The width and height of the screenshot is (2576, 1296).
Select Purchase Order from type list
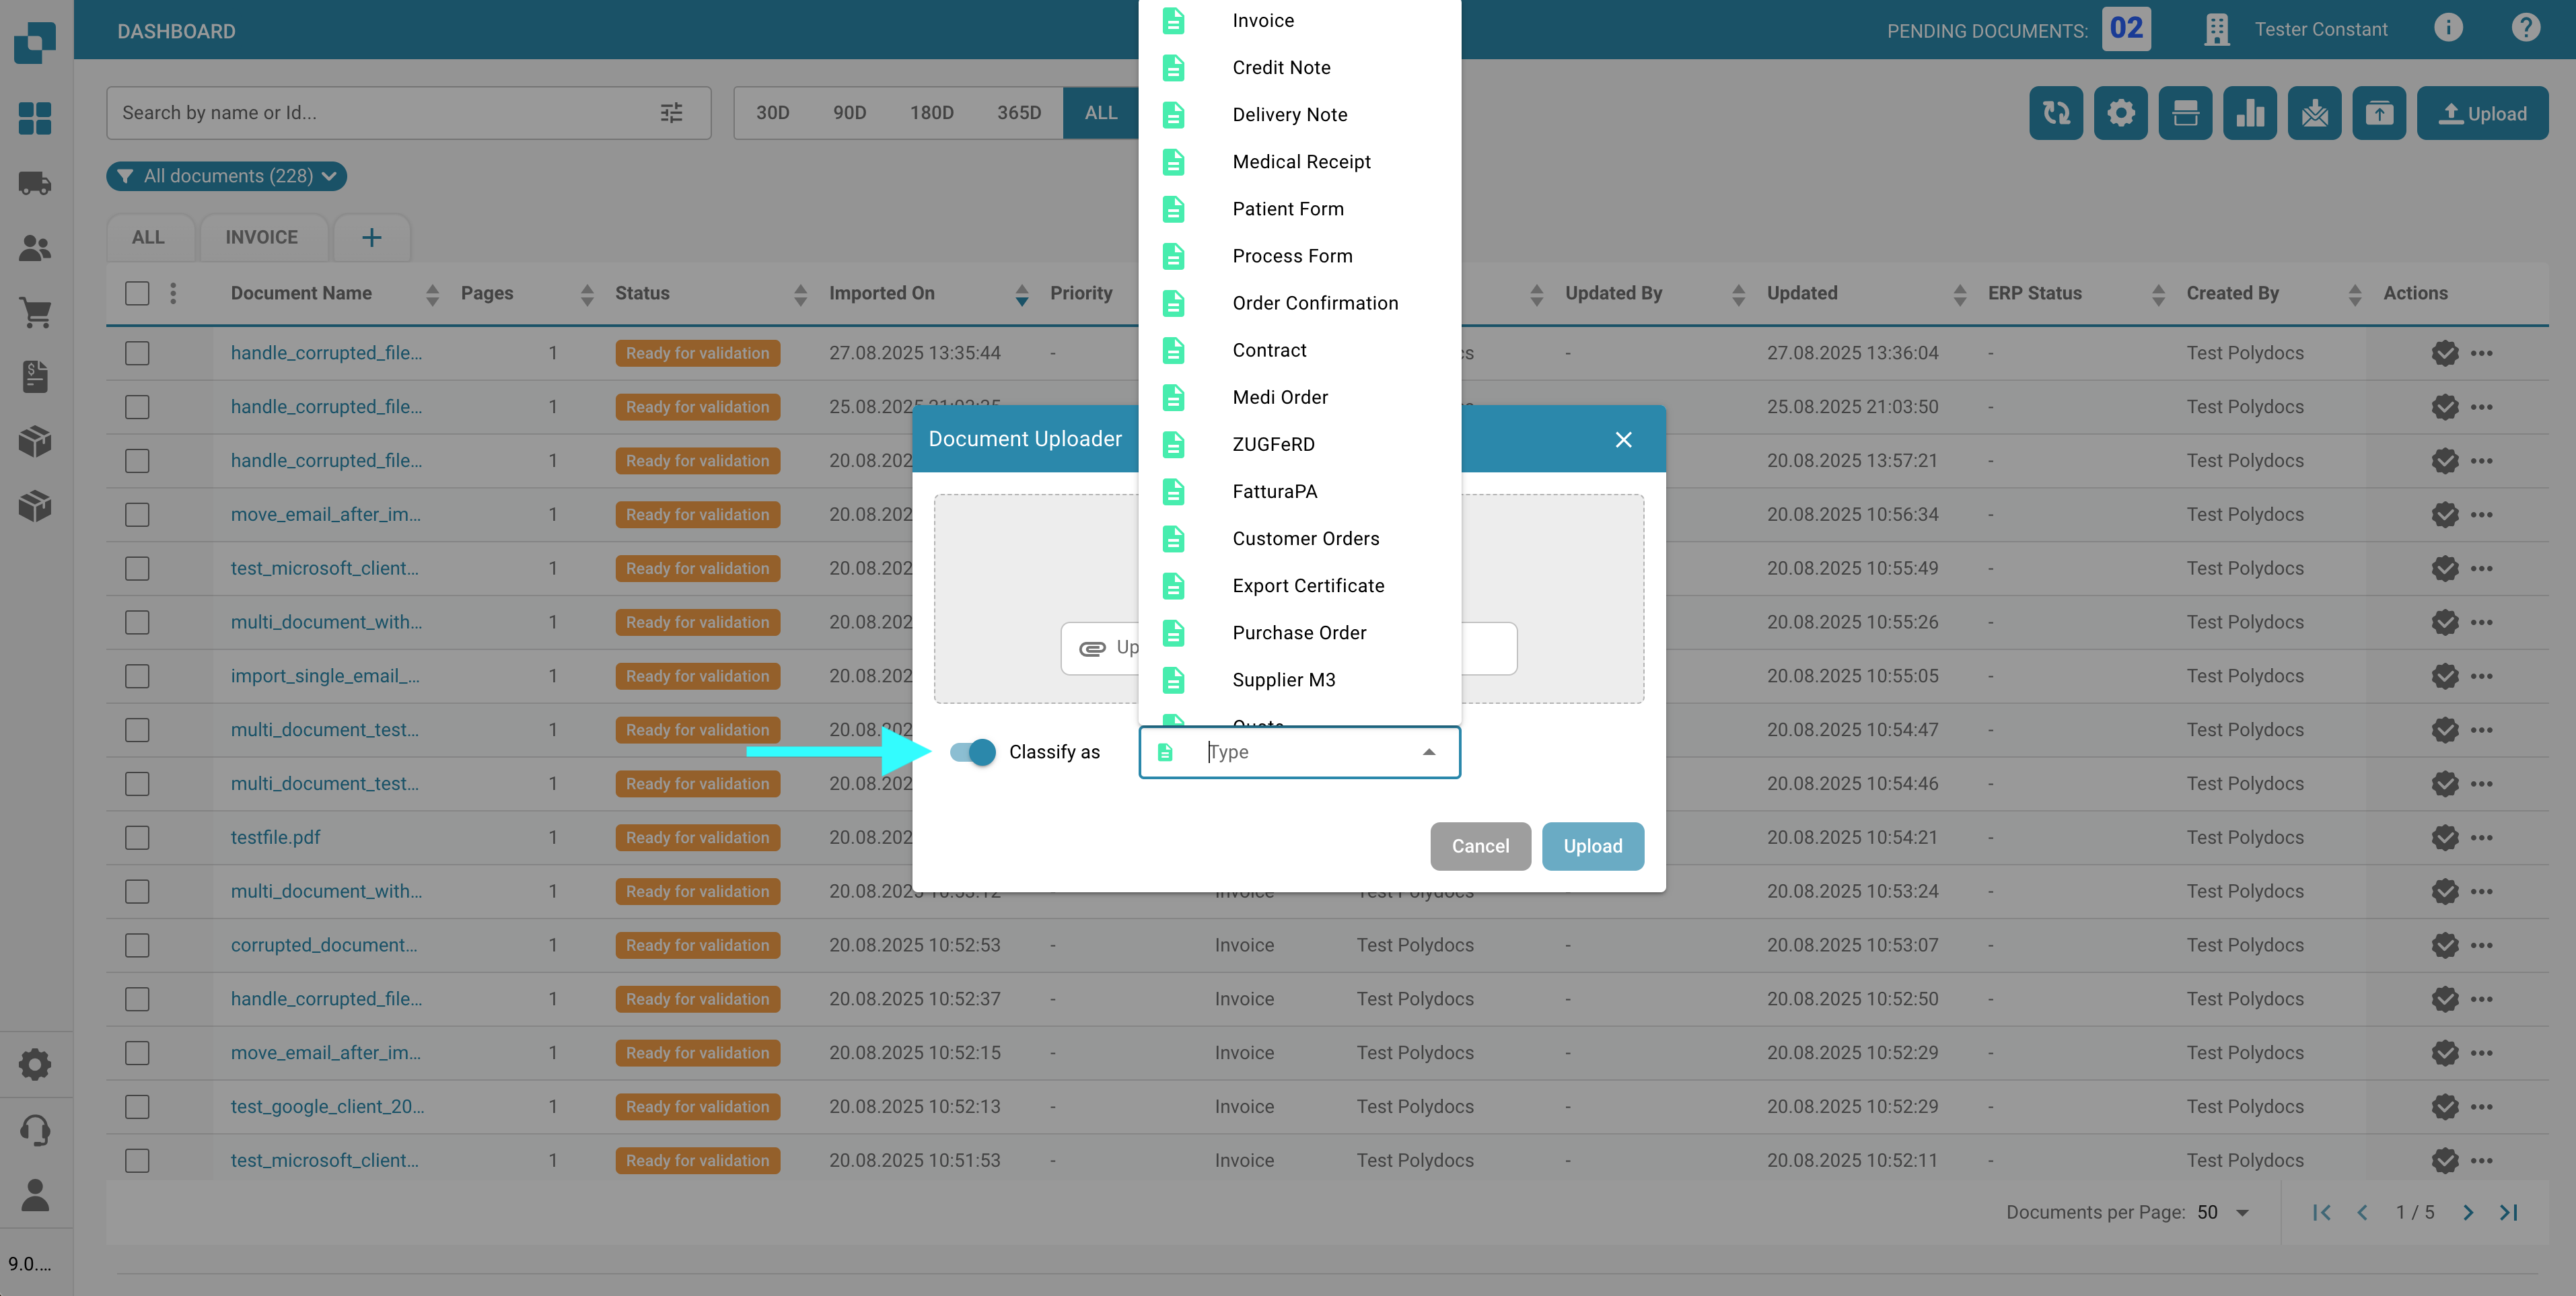1298,632
